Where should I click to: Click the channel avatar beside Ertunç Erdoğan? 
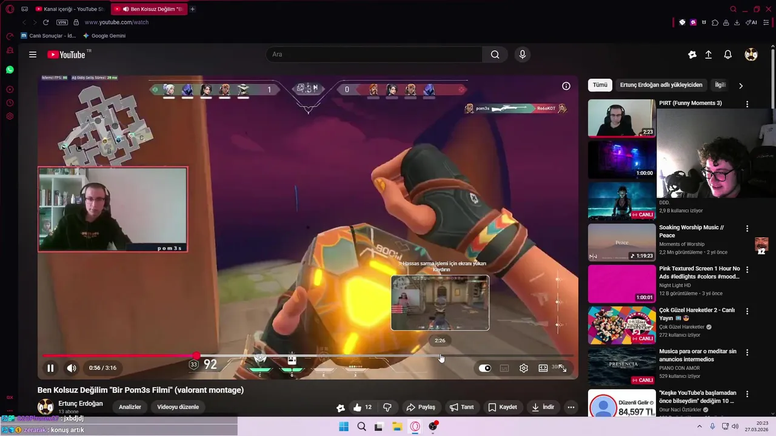45,407
